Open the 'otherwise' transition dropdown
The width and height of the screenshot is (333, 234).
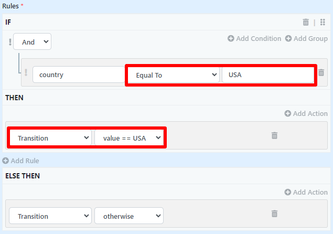(x=129, y=216)
